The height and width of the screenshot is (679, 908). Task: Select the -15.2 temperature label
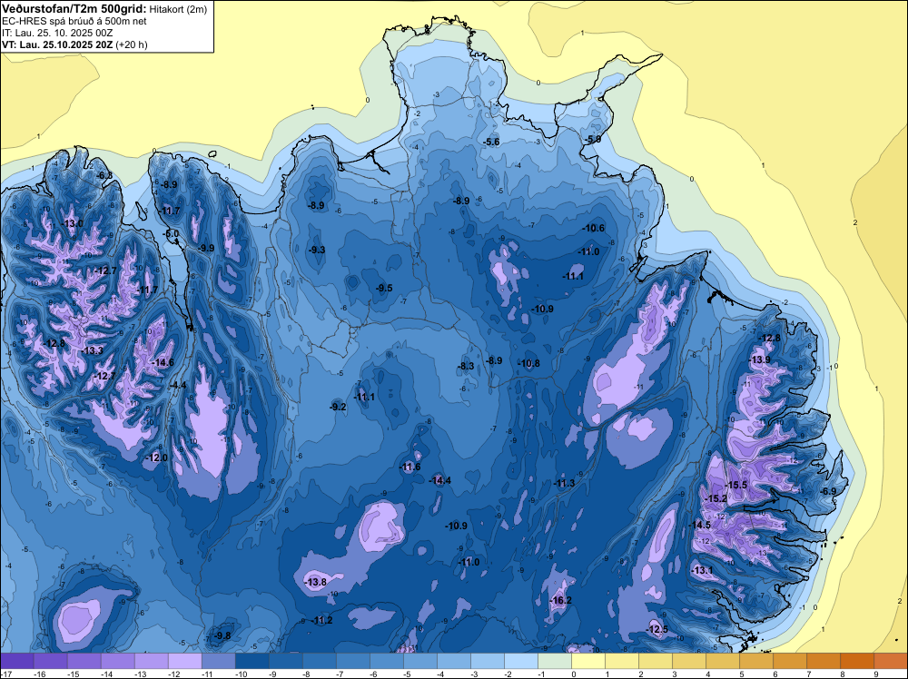(x=716, y=498)
